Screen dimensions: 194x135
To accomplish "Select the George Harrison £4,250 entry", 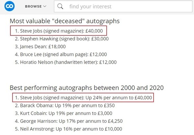I will [x=69, y=121].
